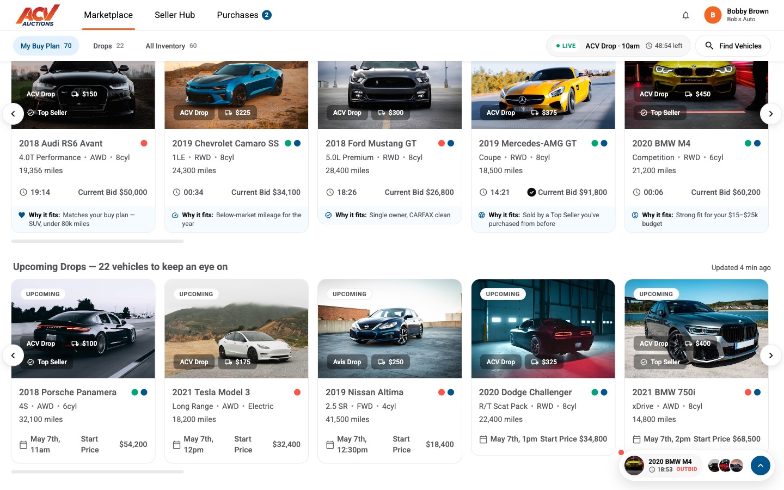Click the Find Vehicles button

click(733, 46)
